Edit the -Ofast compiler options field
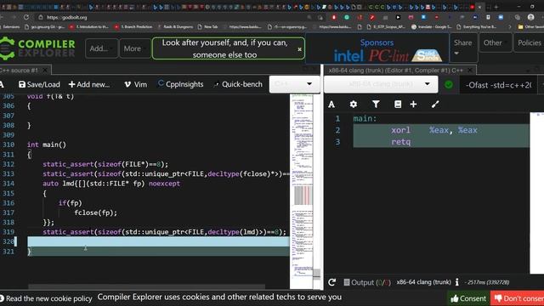Viewport: 544px width, 306px height. (x=498, y=85)
